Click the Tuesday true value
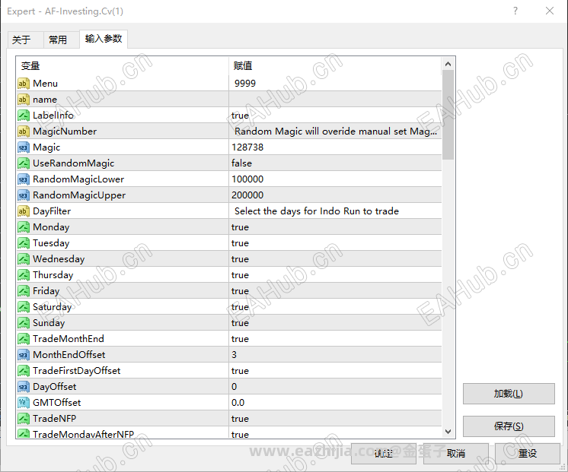This screenshot has height=472, width=568. click(240, 243)
